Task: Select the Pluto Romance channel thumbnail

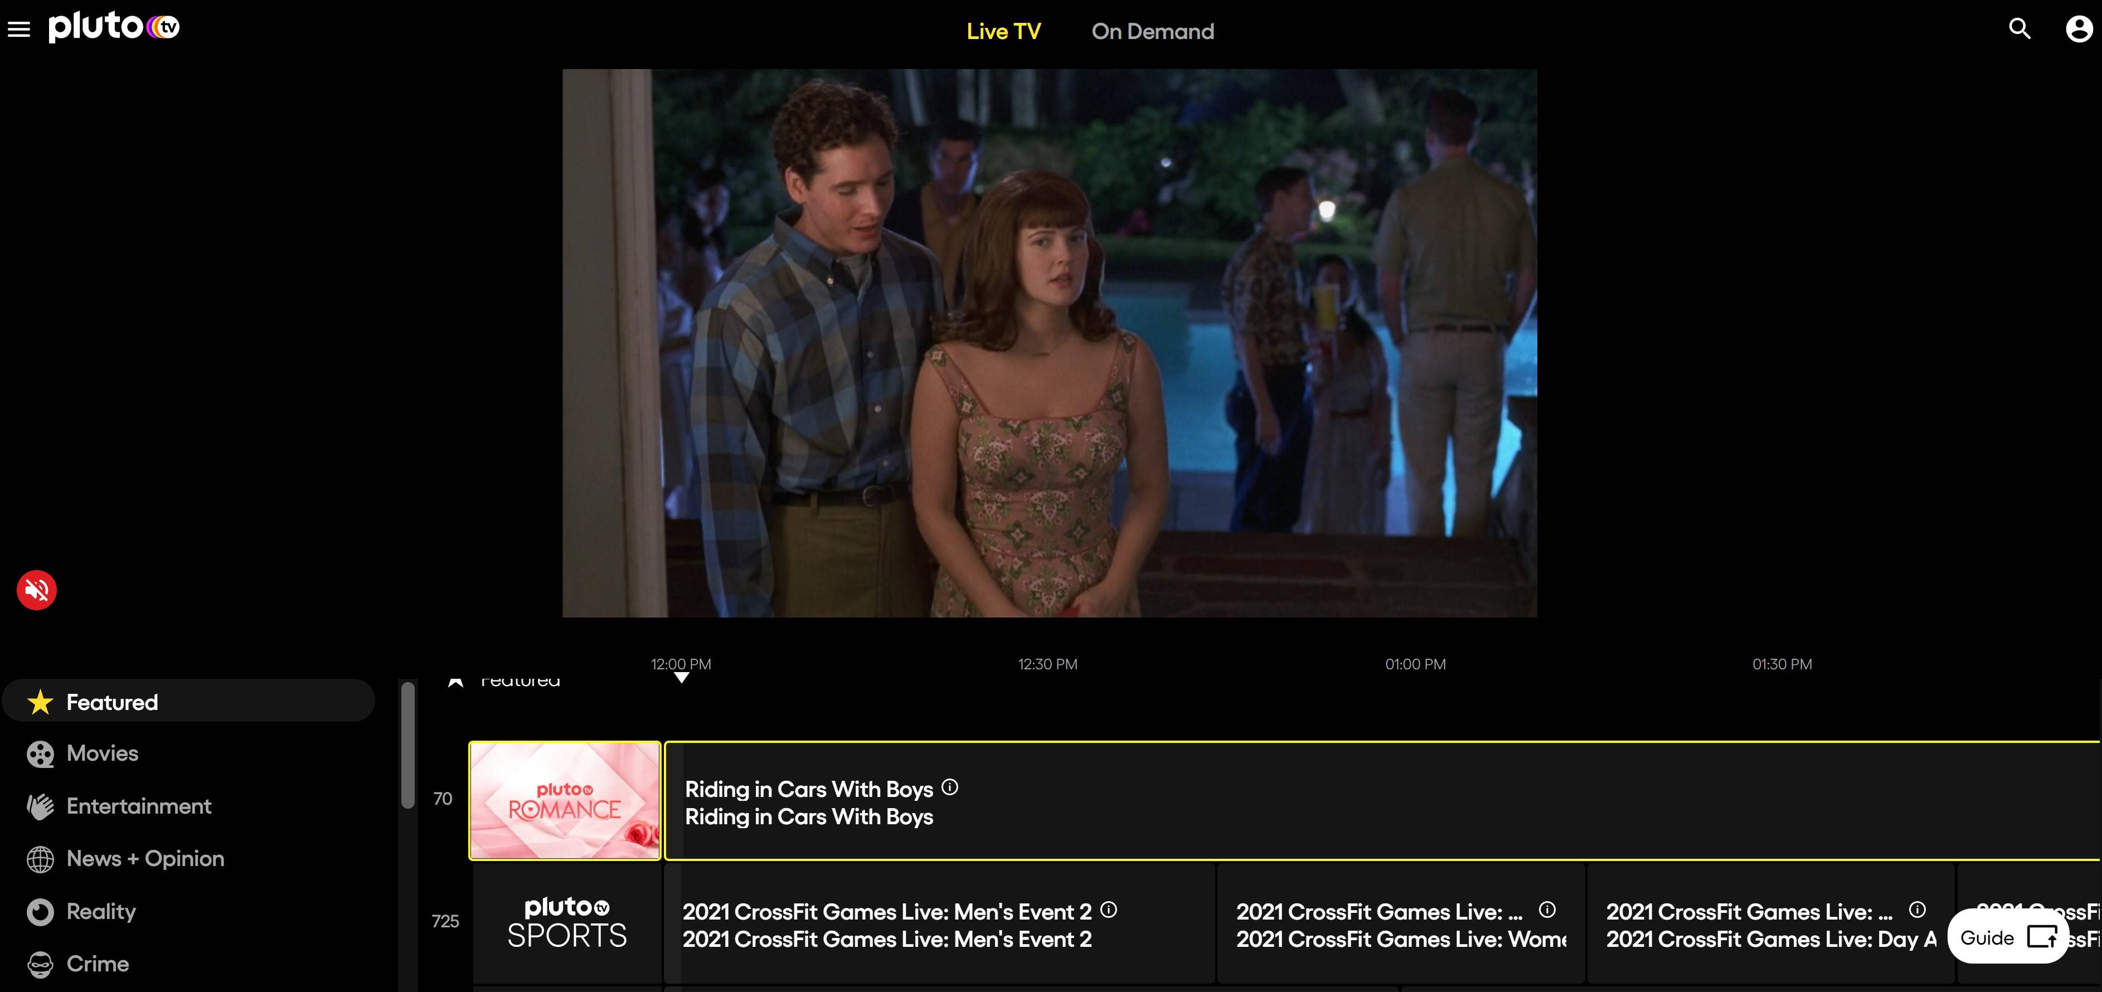Action: click(565, 800)
